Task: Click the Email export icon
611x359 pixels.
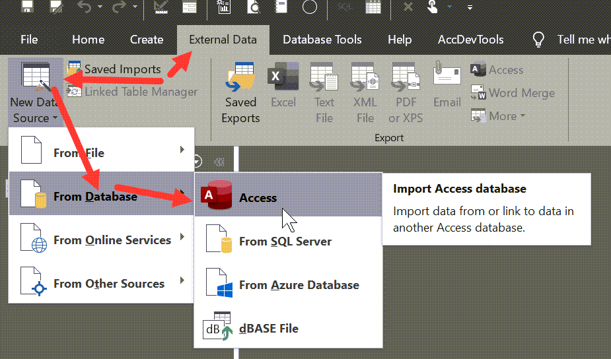Action: (x=447, y=85)
